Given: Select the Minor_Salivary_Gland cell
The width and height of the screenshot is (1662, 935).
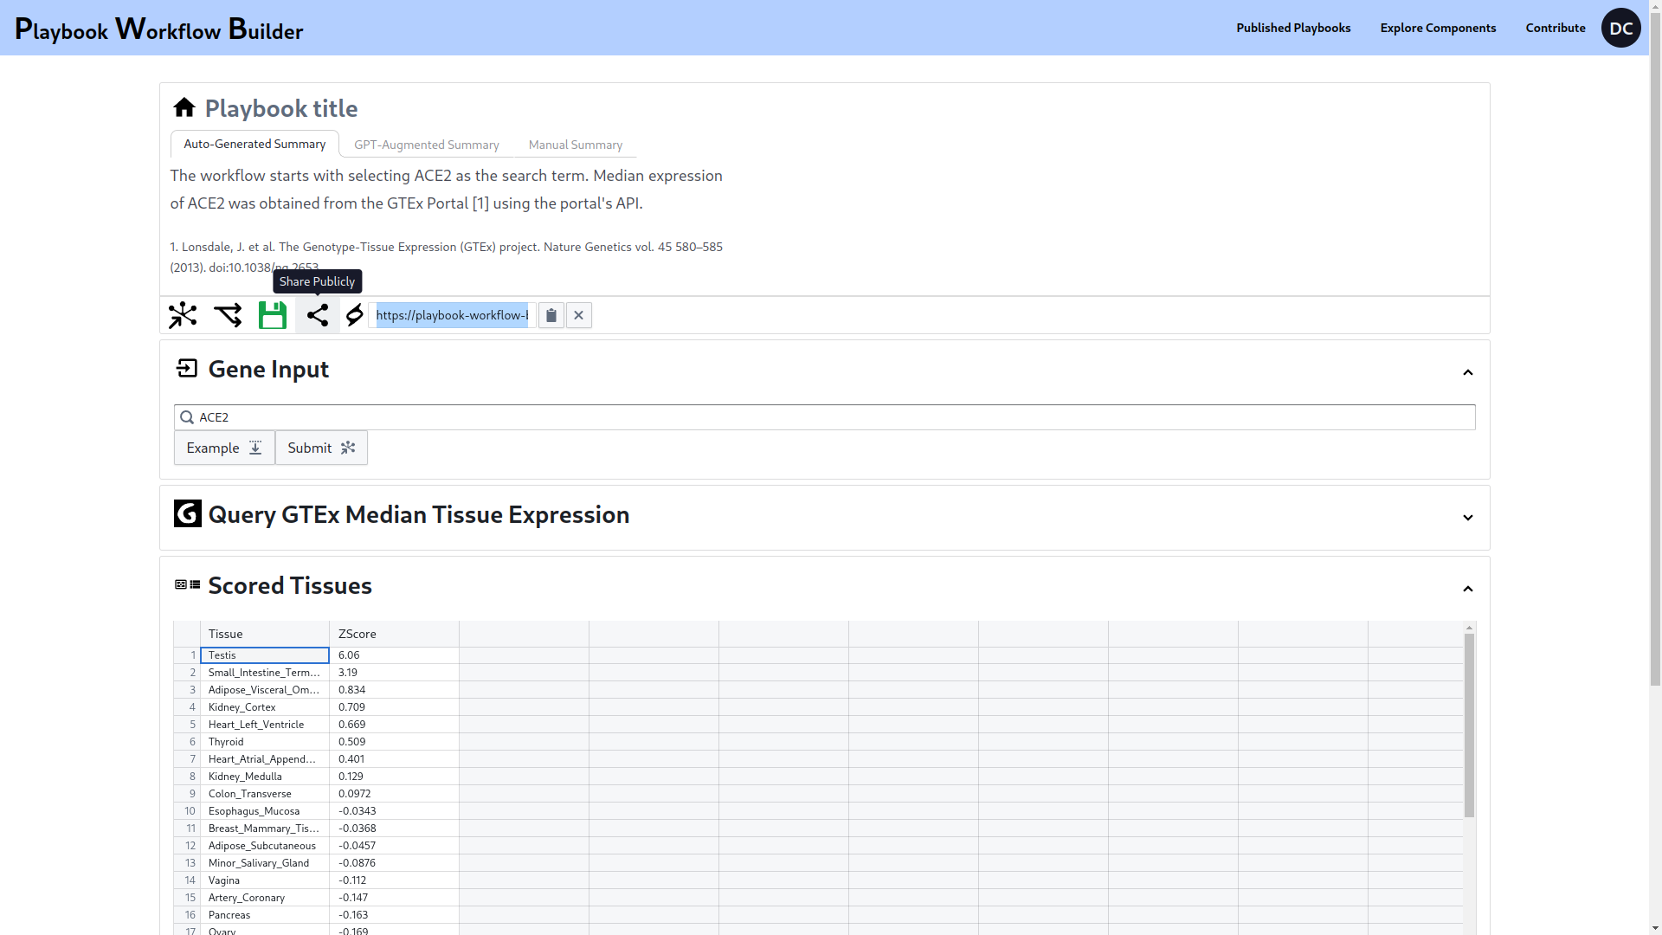Looking at the screenshot, I should [x=265, y=863].
